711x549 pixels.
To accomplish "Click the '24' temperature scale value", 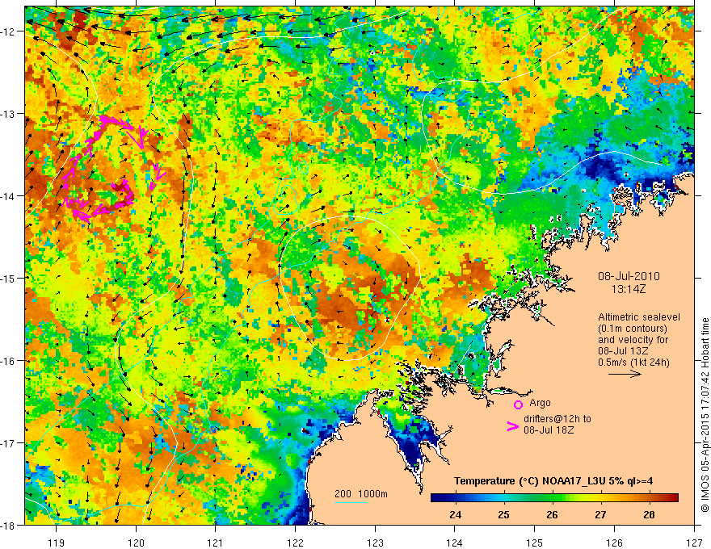I will pos(455,514).
